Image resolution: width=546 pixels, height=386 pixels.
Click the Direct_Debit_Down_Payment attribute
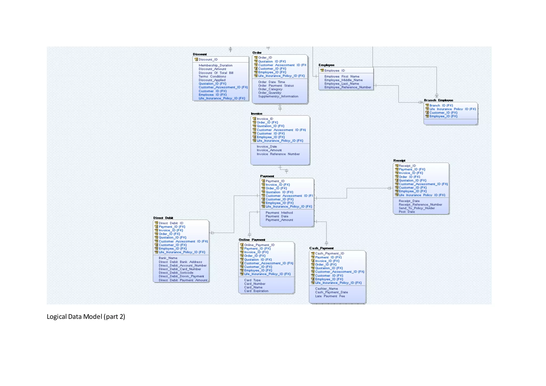coord(181,276)
